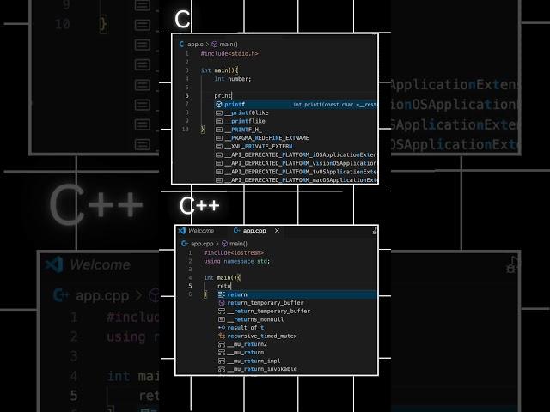Select result_of_t suggestion
The width and height of the screenshot is (550, 412).
[x=297, y=328]
